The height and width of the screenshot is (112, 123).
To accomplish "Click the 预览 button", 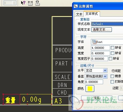I will point(97,98).
